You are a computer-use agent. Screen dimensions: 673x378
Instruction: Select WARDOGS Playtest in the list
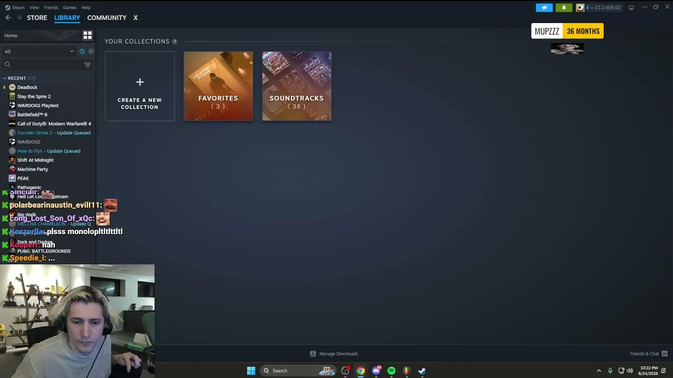pos(38,106)
